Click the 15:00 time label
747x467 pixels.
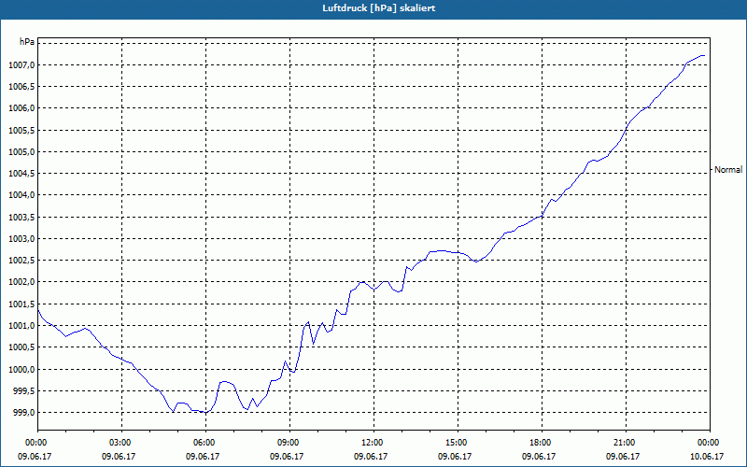tap(458, 443)
